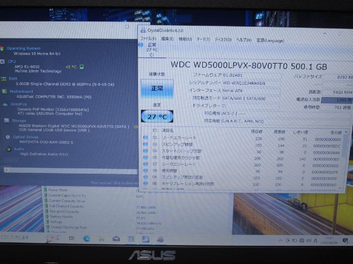353x264 pixels.
Task: Click the 回転数 value 5400 RPM
Action: tap(338, 92)
